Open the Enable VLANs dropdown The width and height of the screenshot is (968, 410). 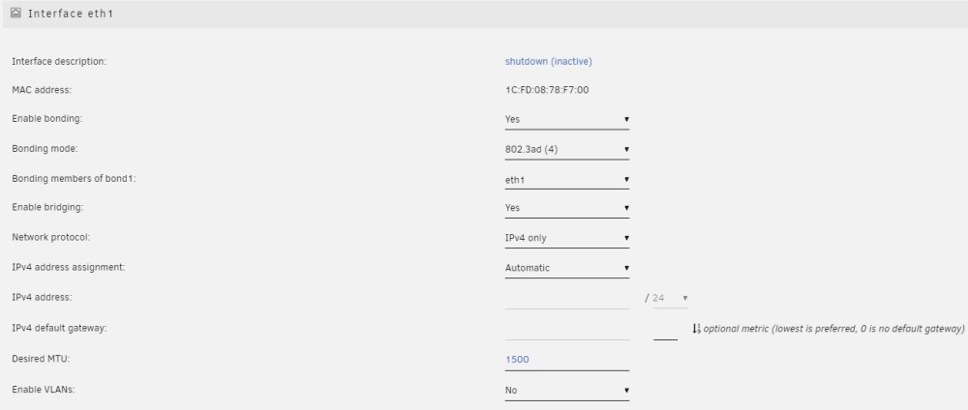pyautogui.click(x=566, y=391)
